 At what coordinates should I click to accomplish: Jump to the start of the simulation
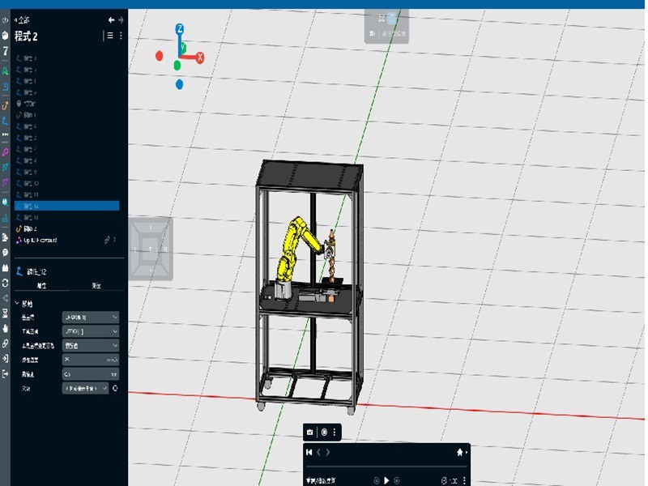(309, 452)
